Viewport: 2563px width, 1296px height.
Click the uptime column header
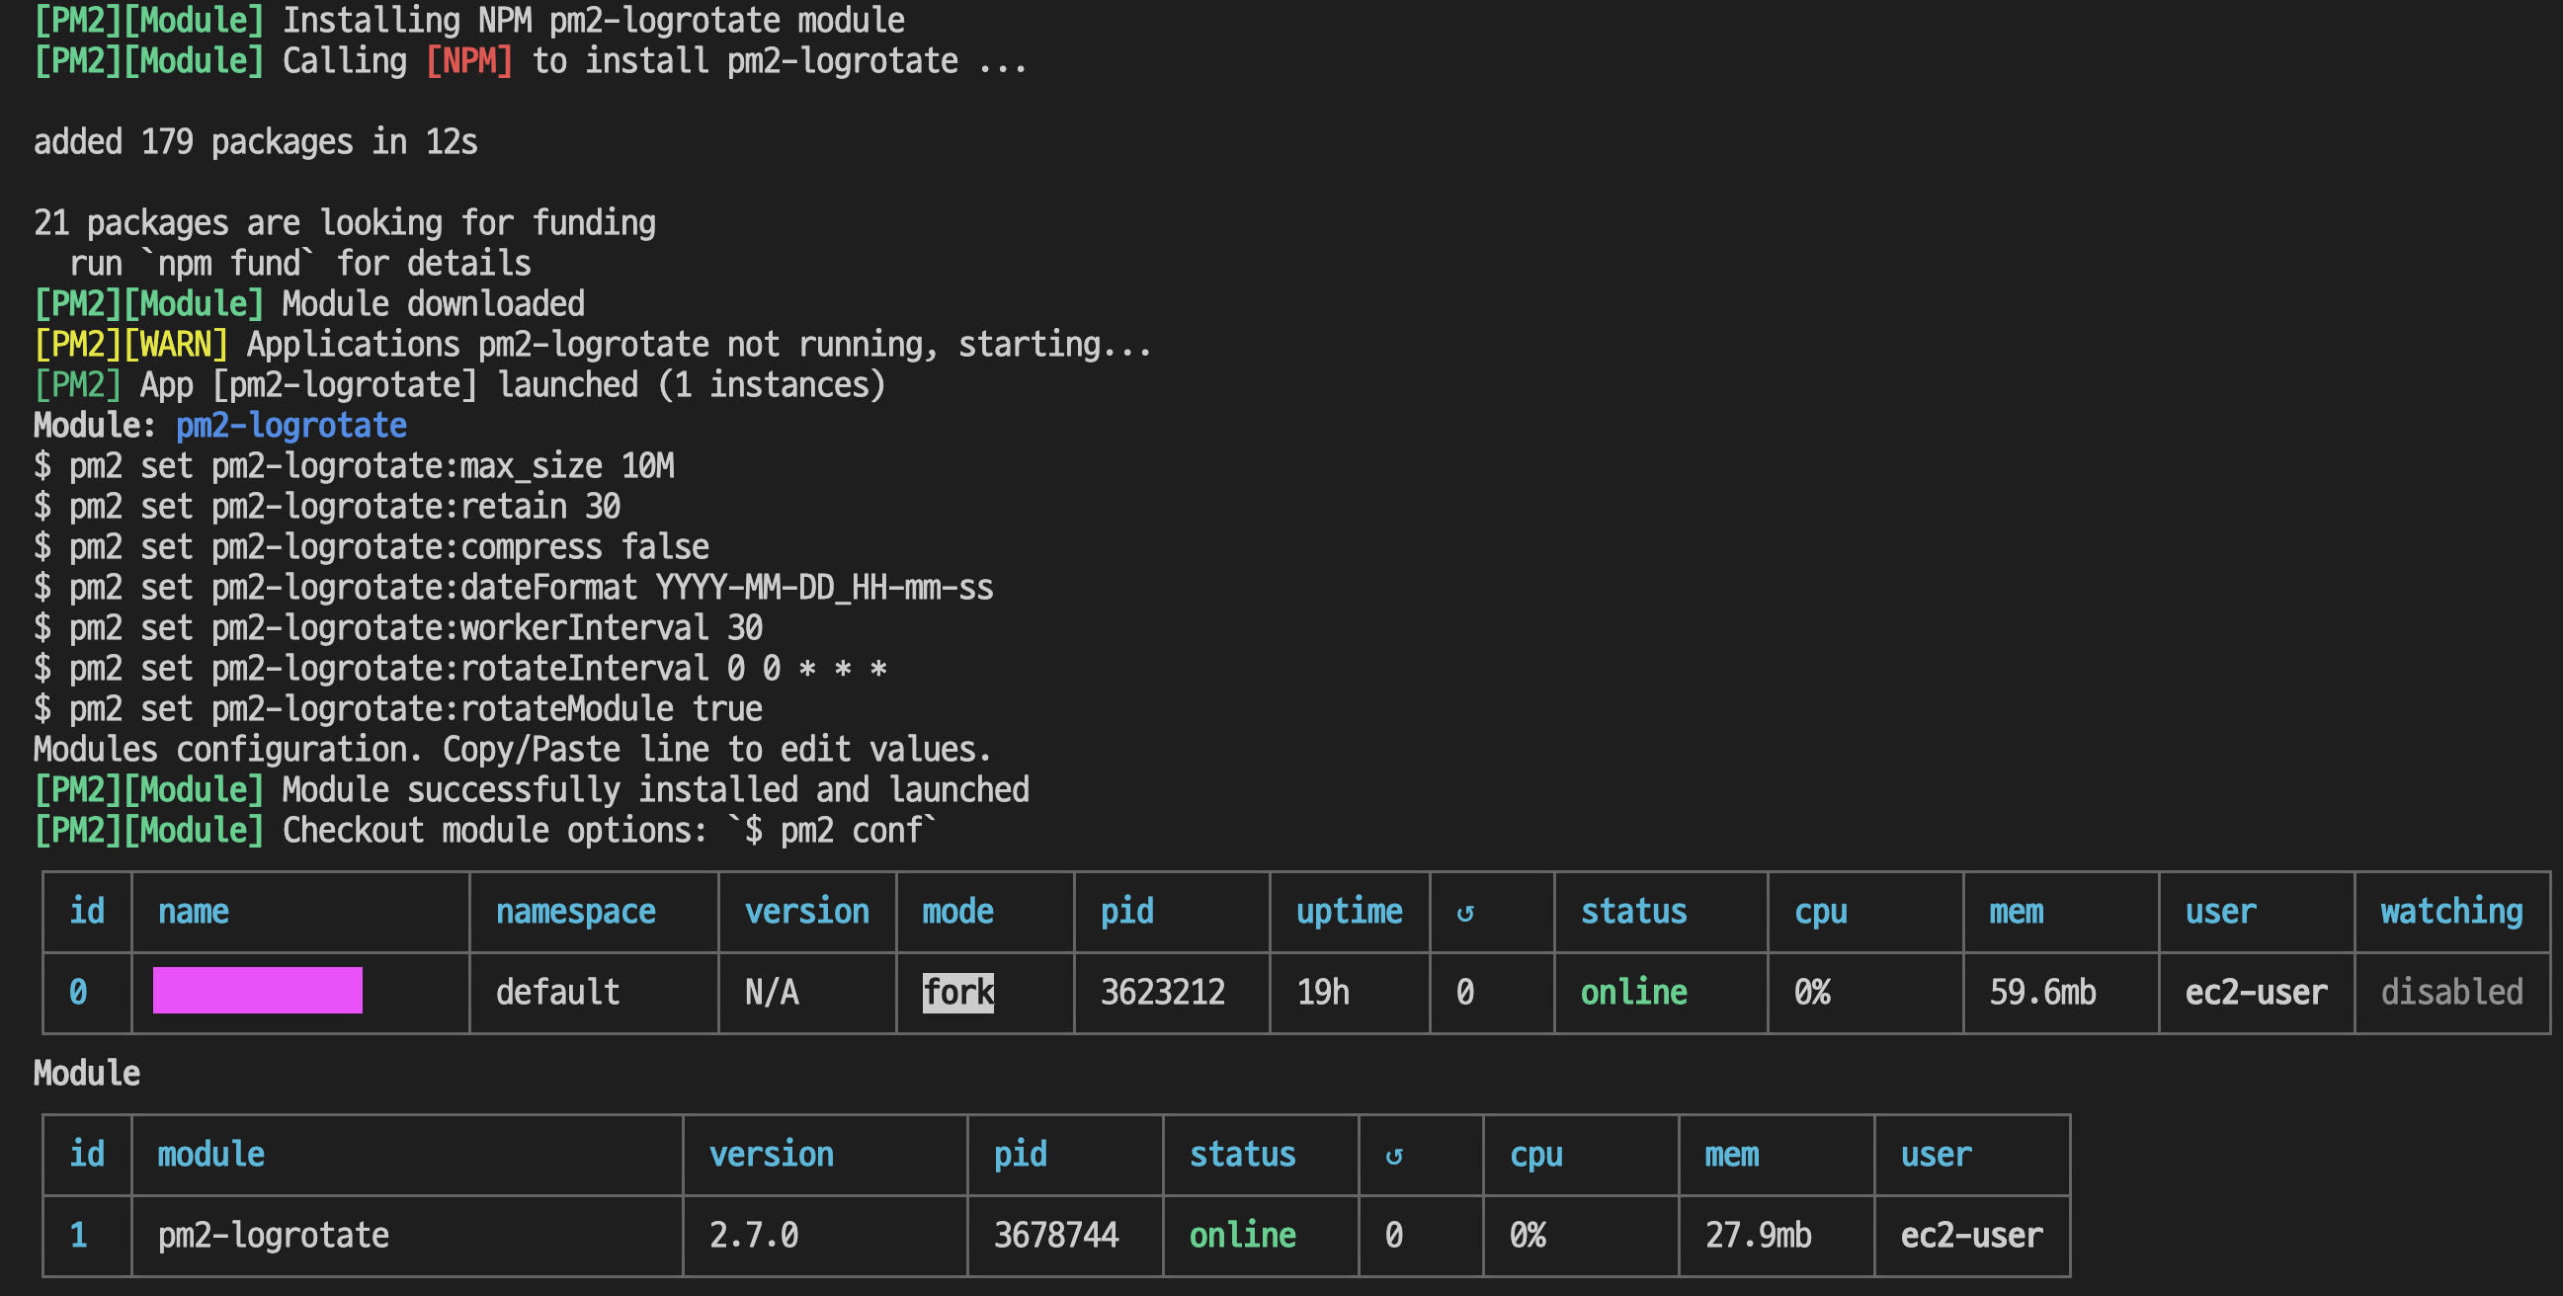click(x=1348, y=911)
